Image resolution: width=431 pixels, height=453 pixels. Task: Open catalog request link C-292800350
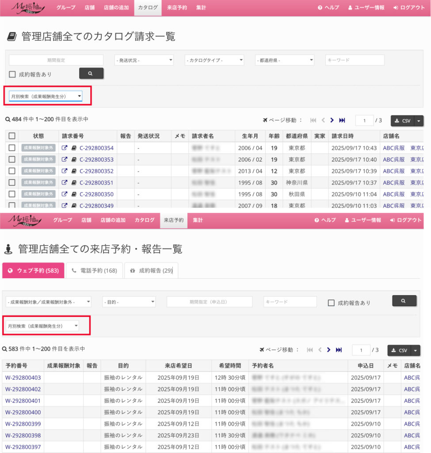coord(96,194)
